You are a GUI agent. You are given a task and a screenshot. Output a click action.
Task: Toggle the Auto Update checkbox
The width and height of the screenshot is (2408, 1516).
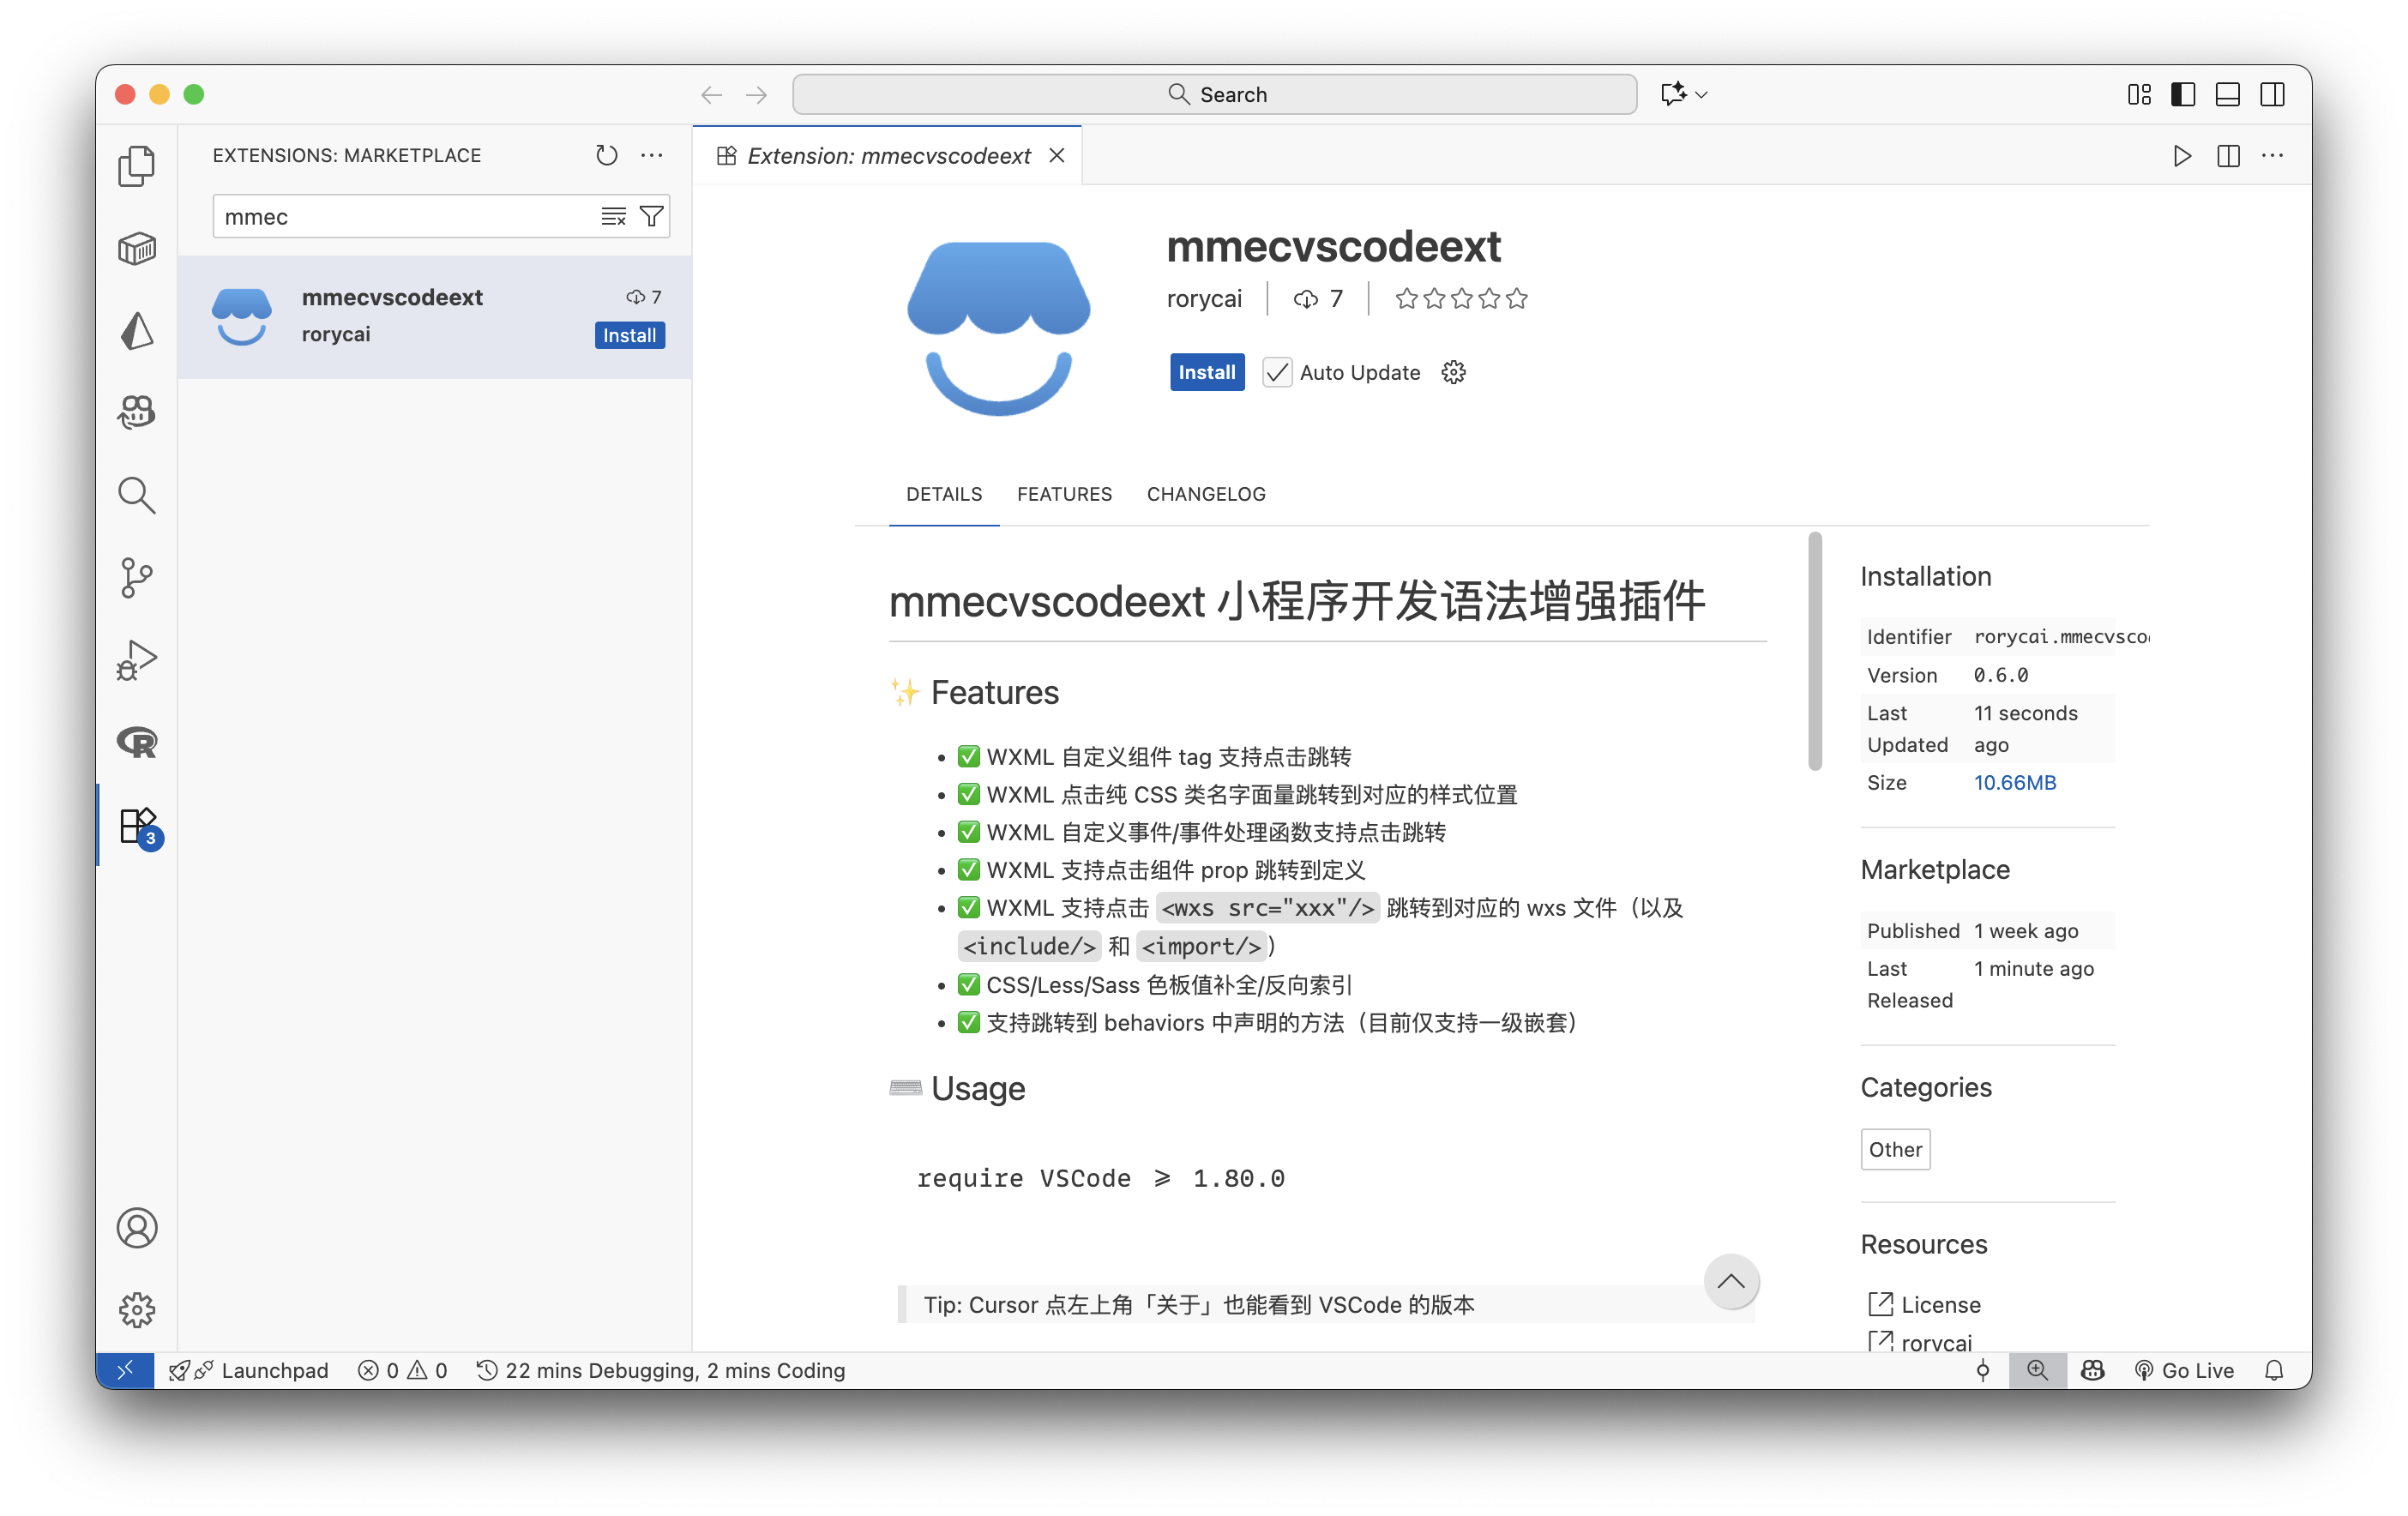click(1276, 372)
